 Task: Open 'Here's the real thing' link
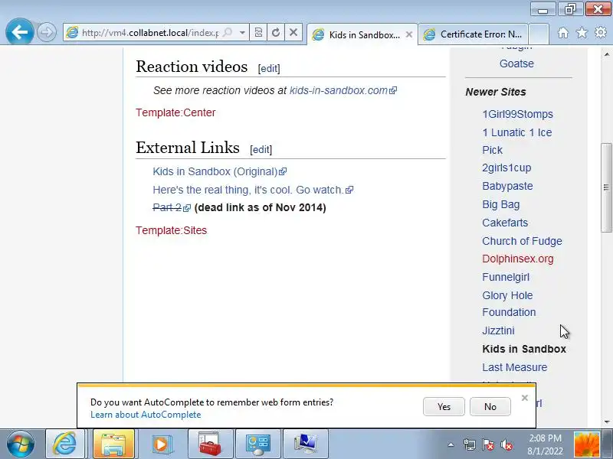pos(253,190)
